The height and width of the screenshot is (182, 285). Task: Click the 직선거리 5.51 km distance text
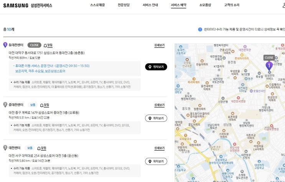tap(29, 118)
